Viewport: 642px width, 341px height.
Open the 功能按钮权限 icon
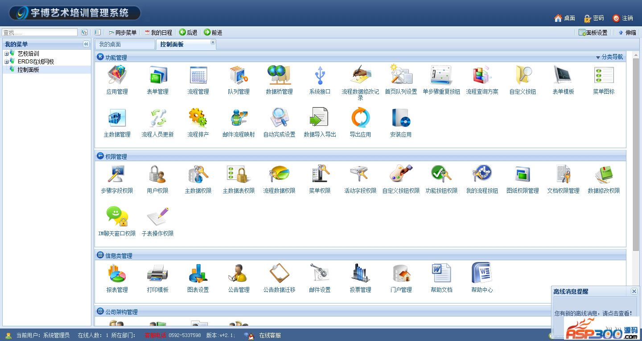click(442, 174)
